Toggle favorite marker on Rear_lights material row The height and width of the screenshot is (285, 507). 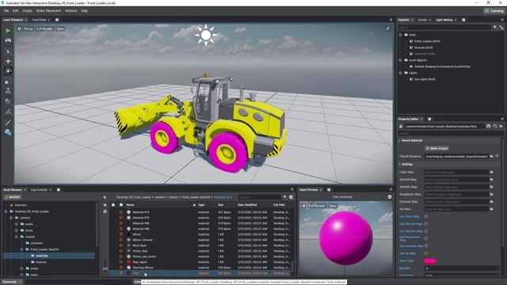[x=121, y=262]
